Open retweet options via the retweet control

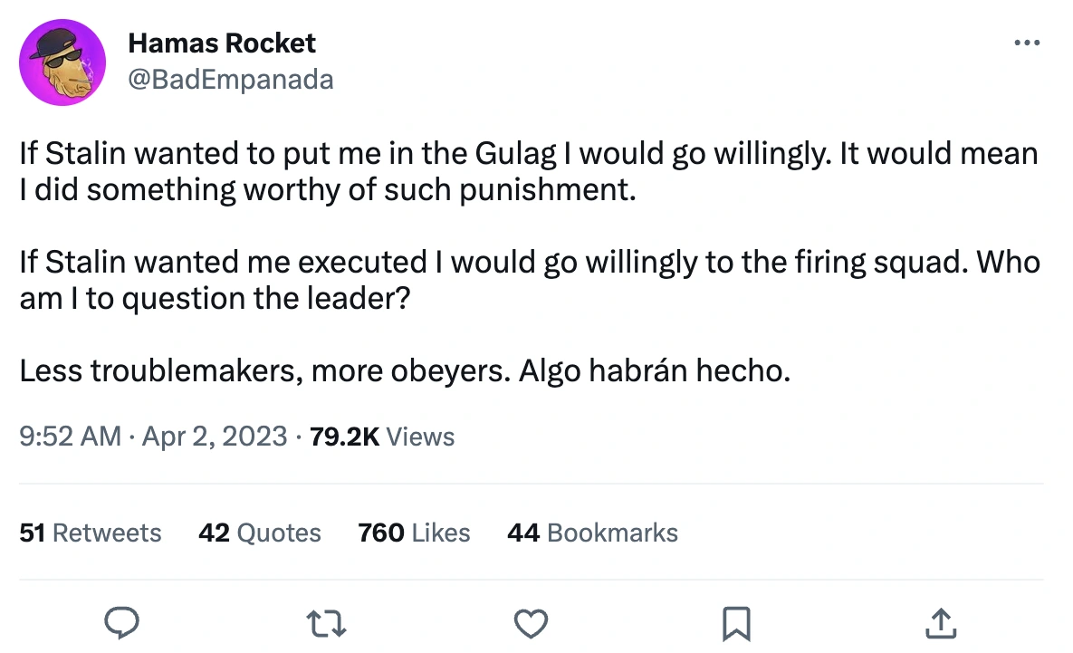[326, 623]
